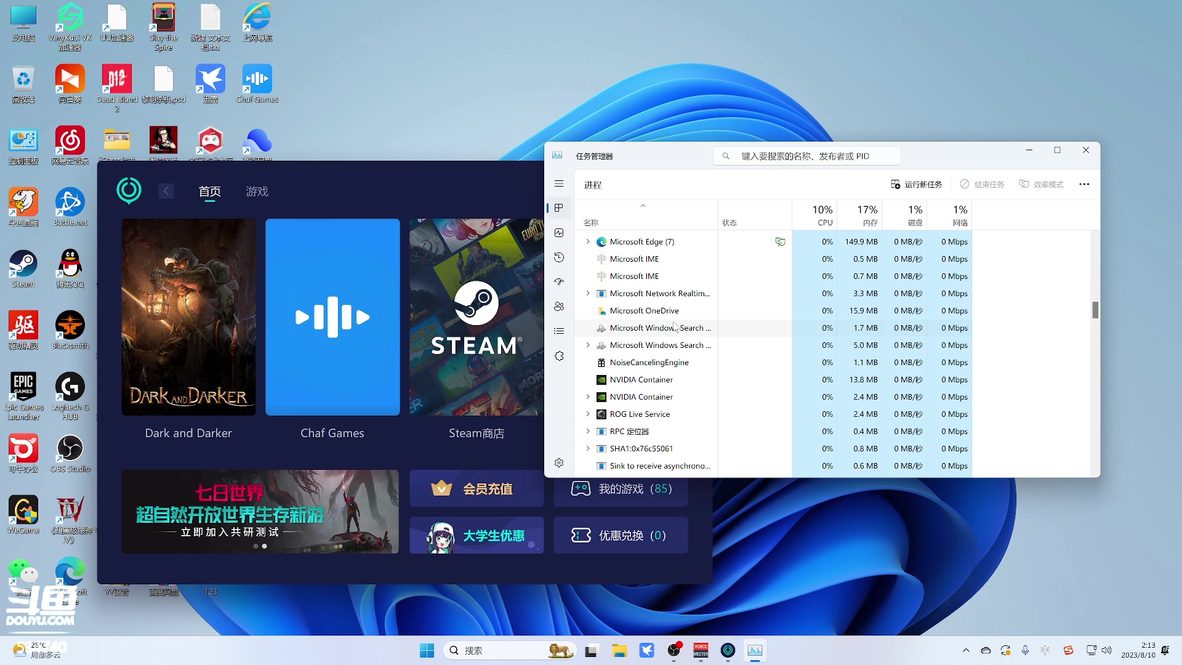1182x665 pixels.
Task: Switch to the 首页 tab in launcher
Action: click(210, 191)
